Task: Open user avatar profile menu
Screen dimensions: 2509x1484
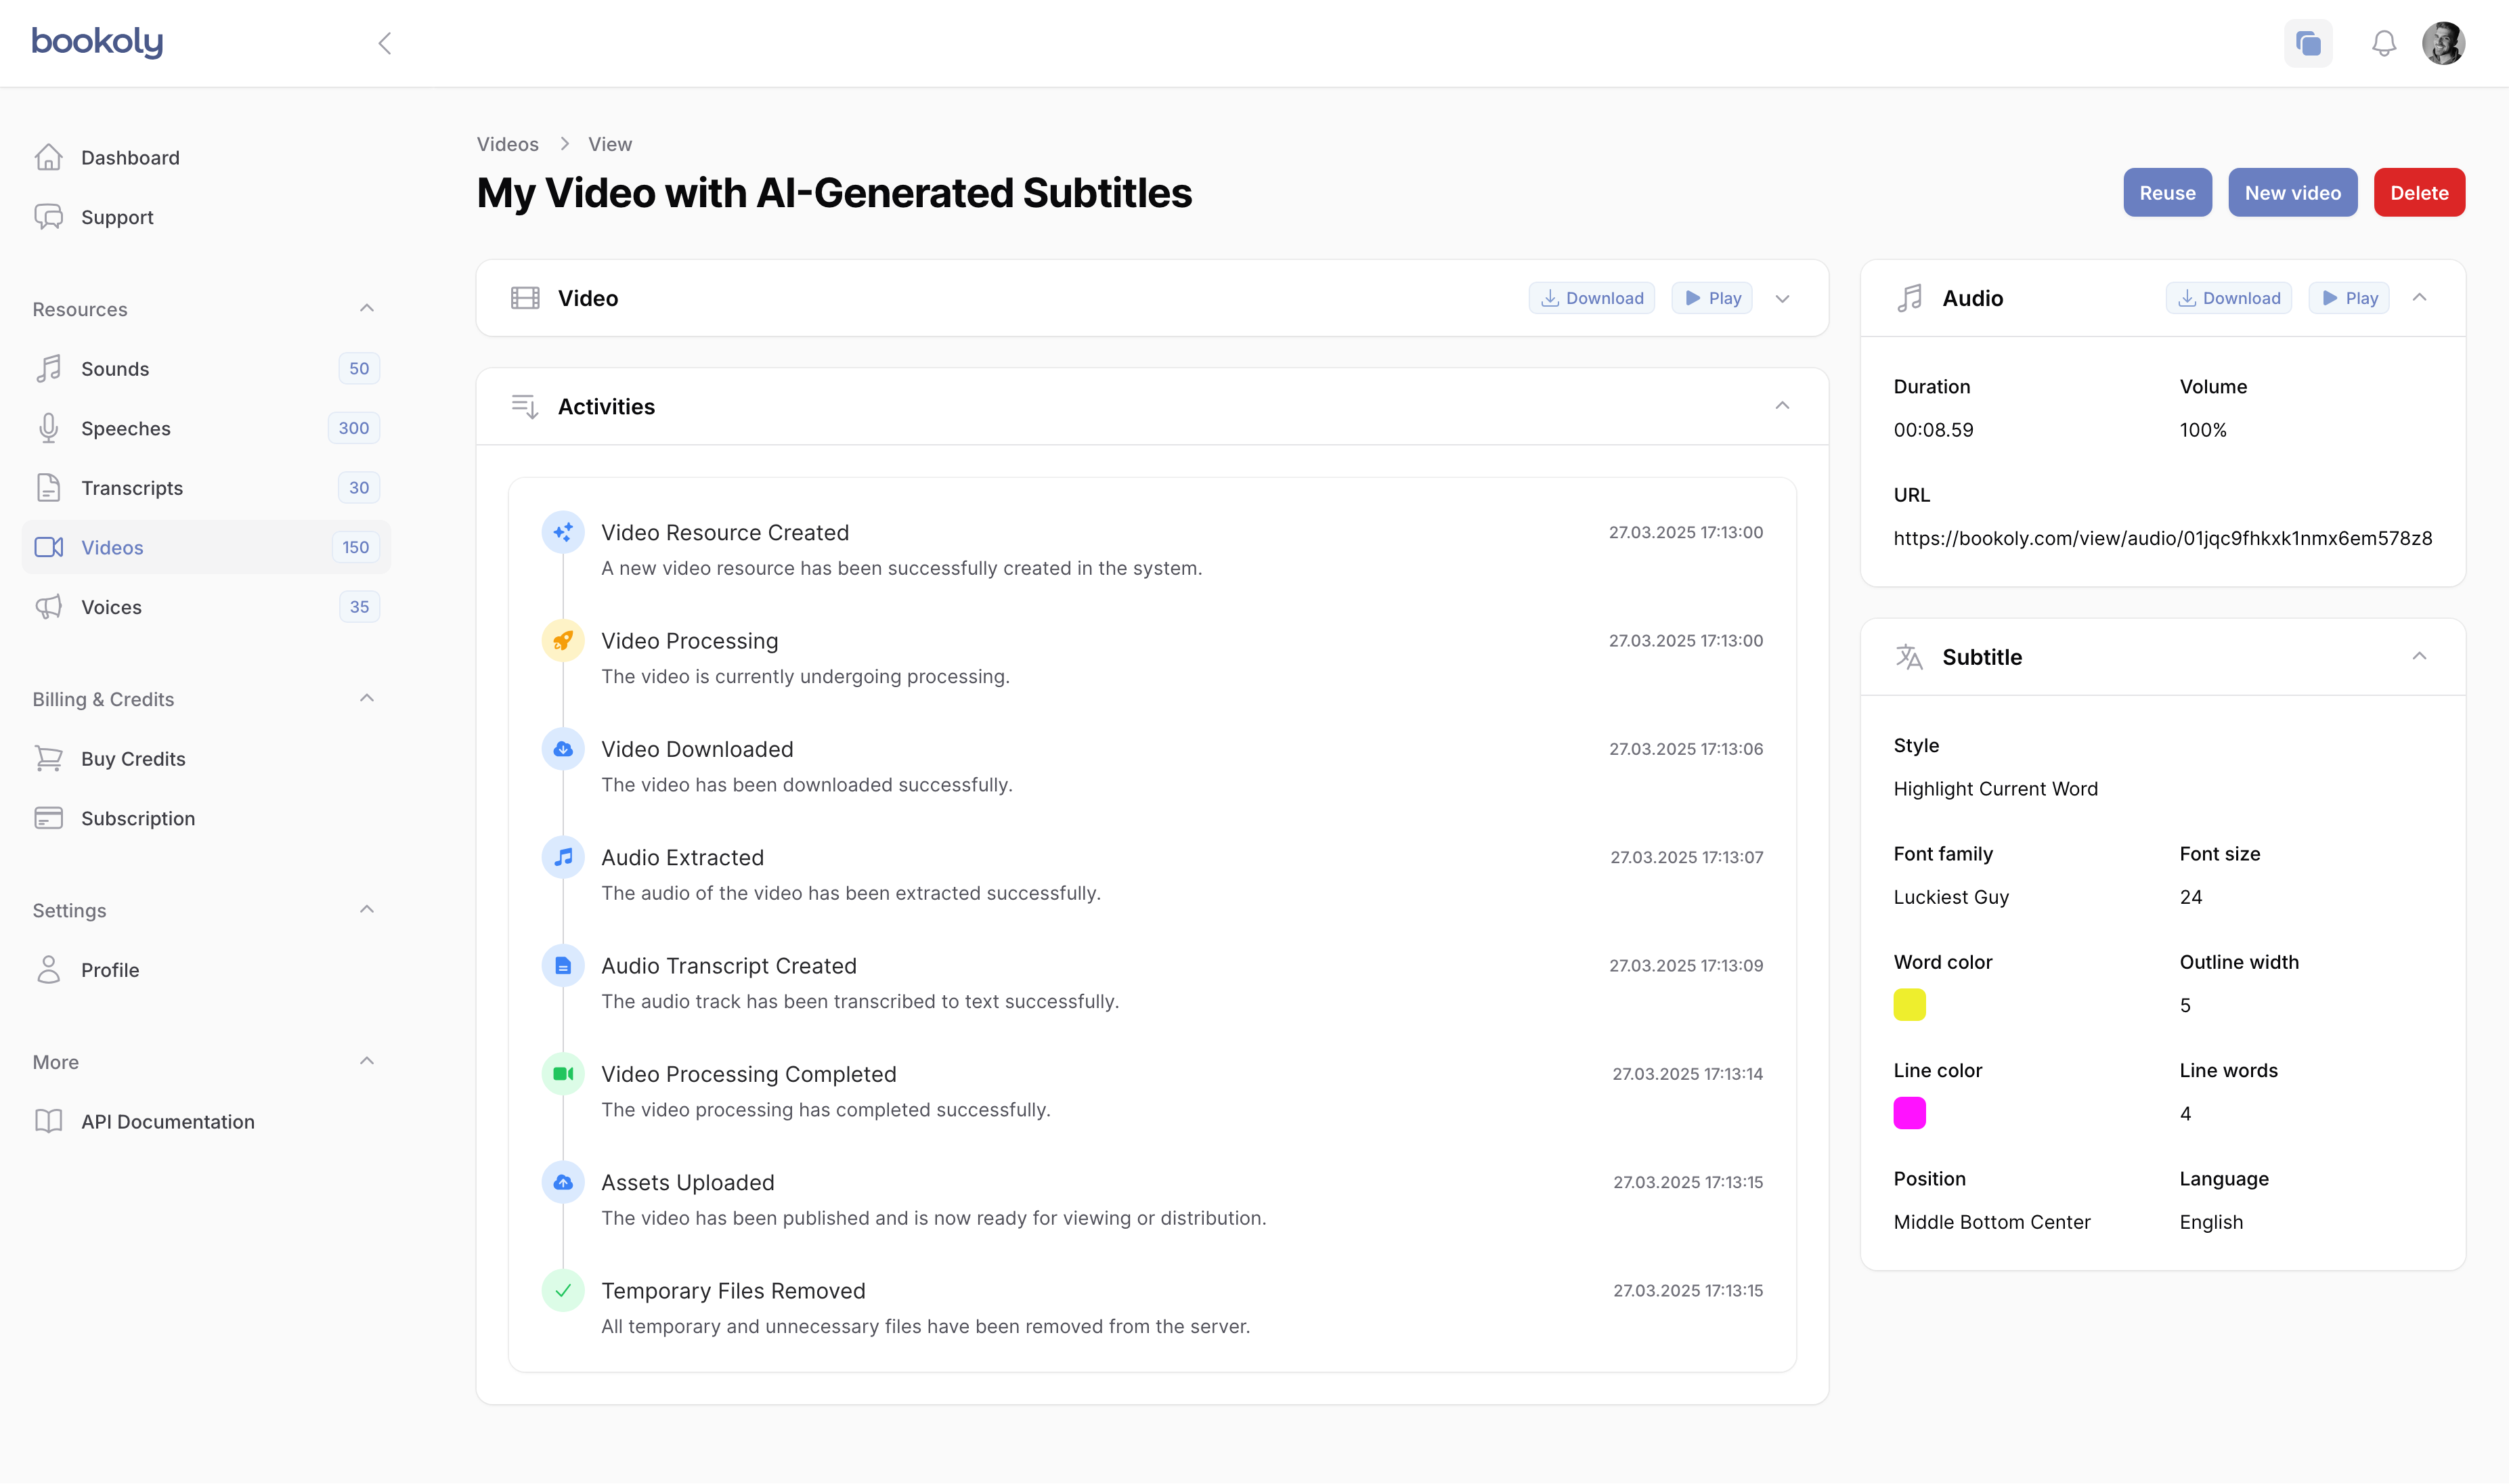Action: point(2443,43)
